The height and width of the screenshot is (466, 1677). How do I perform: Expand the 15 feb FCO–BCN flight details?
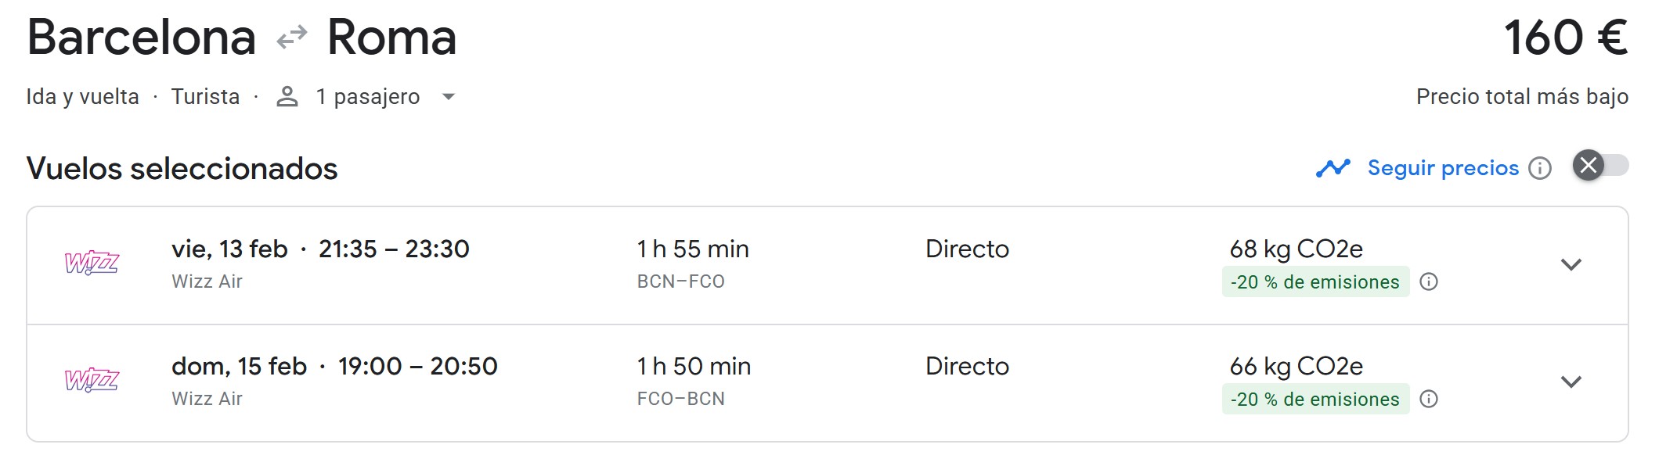(1571, 382)
